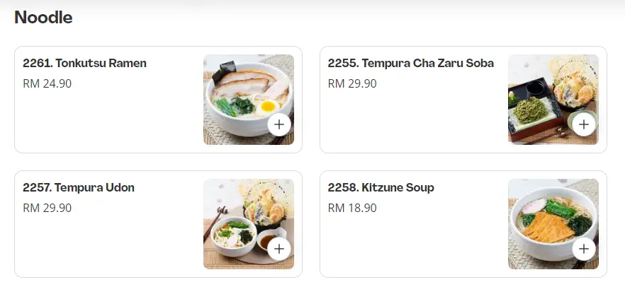
Task: Click the RM 24.90 price of Tonkutsu Ramen
Action: click(x=47, y=84)
